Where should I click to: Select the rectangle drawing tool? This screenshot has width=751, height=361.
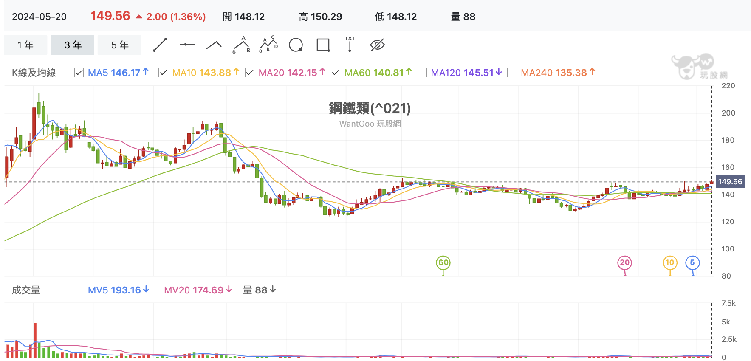click(323, 45)
